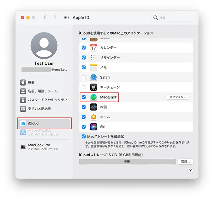Toggle the リマインダー checkbox
The image size is (214, 199).
click(83, 58)
